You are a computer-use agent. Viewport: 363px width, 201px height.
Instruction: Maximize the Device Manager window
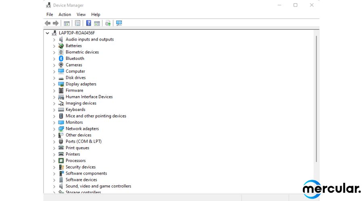click(x=295, y=5)
